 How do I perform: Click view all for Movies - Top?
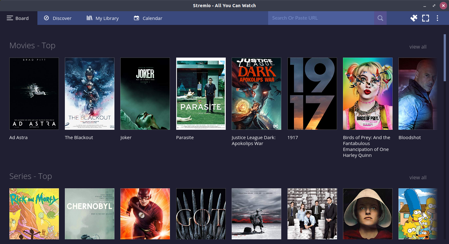[418, 47]
